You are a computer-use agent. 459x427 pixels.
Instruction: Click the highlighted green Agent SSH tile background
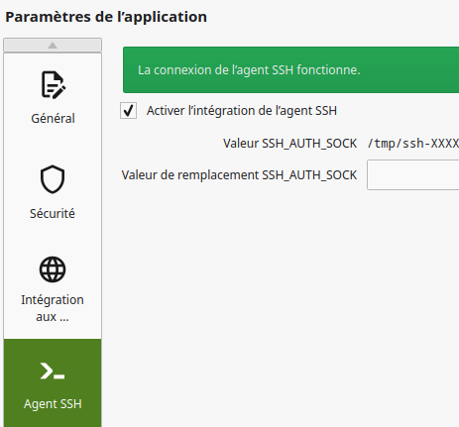point(53,383)
